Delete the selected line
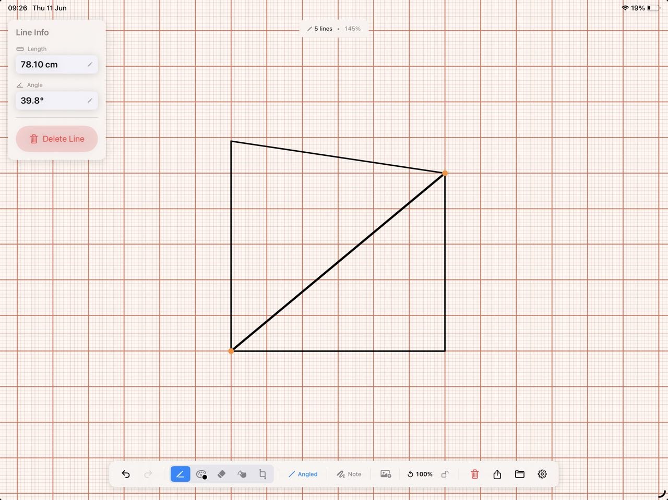This screenshot has height=500, width=668. (x=57, y=139)
